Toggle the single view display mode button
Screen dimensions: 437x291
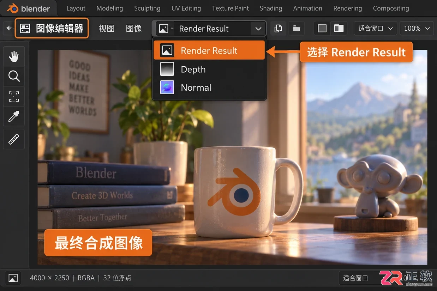click(x=322, y=29)
